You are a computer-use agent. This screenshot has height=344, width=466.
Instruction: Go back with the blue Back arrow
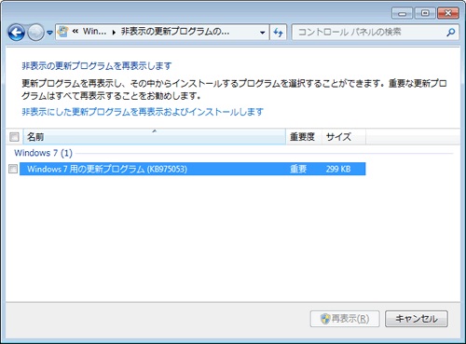coord(16,33)
